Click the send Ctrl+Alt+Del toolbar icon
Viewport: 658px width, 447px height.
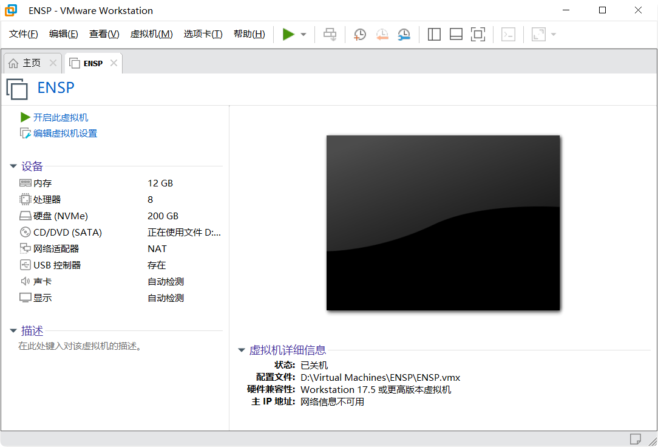coord(330,35)
